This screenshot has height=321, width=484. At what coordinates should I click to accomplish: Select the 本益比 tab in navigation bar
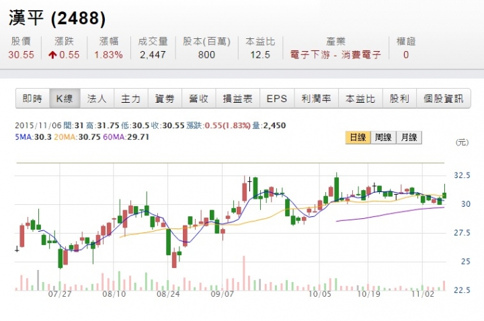click(360, 99)
